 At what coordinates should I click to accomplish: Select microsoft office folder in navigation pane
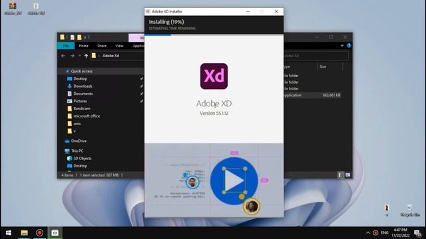[x=87, y=116]
